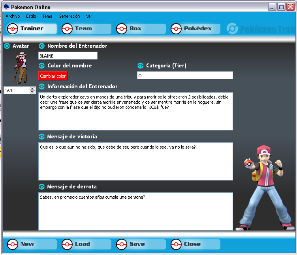Switch to the Box tab
297x255 pixels.
[141, 29]
